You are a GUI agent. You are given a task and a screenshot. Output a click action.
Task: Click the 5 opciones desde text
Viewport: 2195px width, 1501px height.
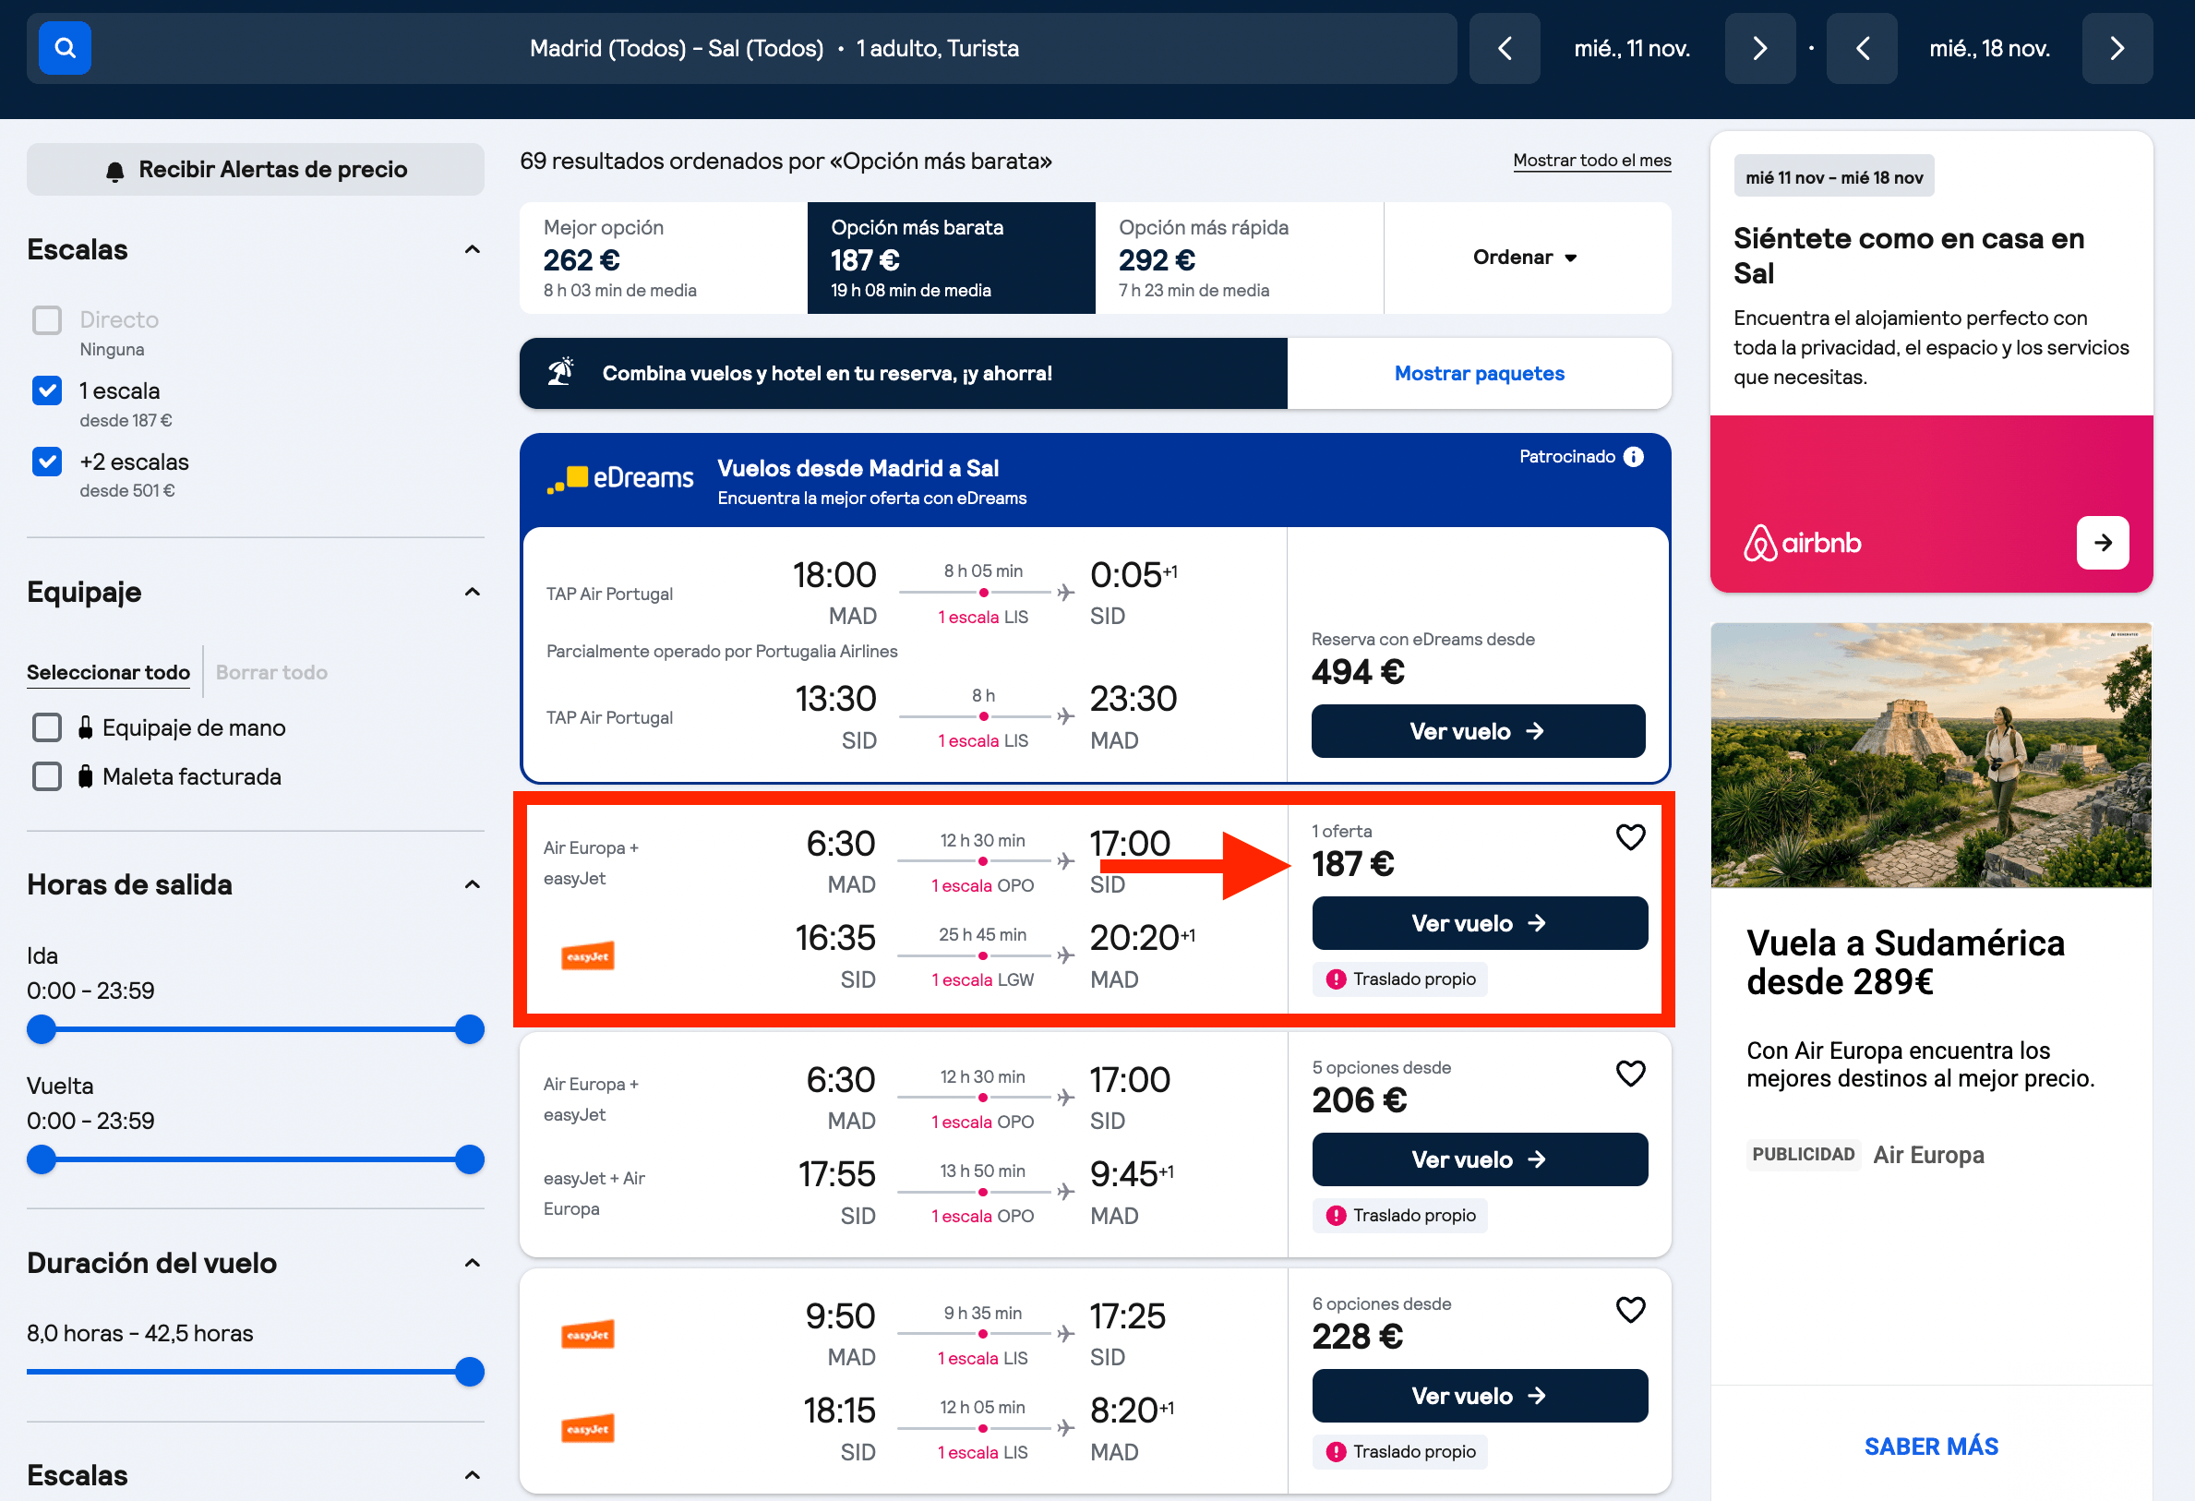click(1381, 1067)
